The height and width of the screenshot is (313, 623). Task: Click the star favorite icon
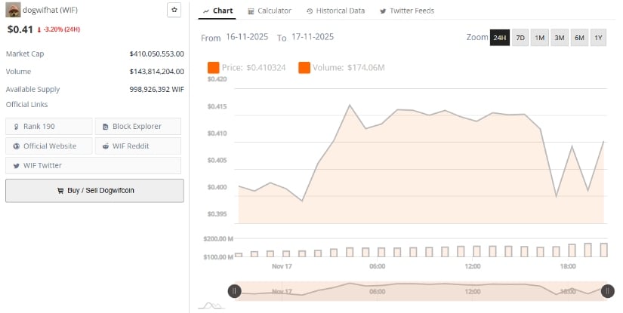174,10
